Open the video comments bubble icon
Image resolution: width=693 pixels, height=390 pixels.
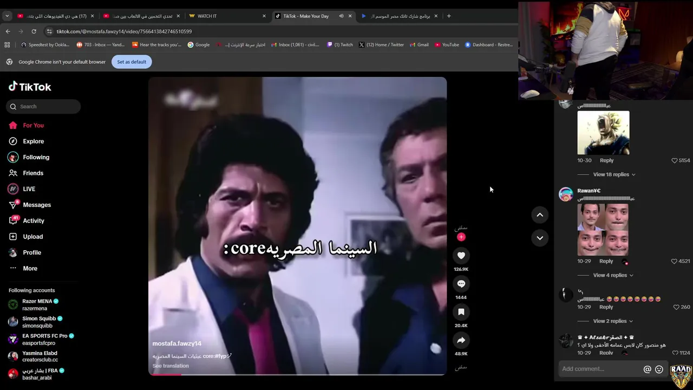click(461, 284)
